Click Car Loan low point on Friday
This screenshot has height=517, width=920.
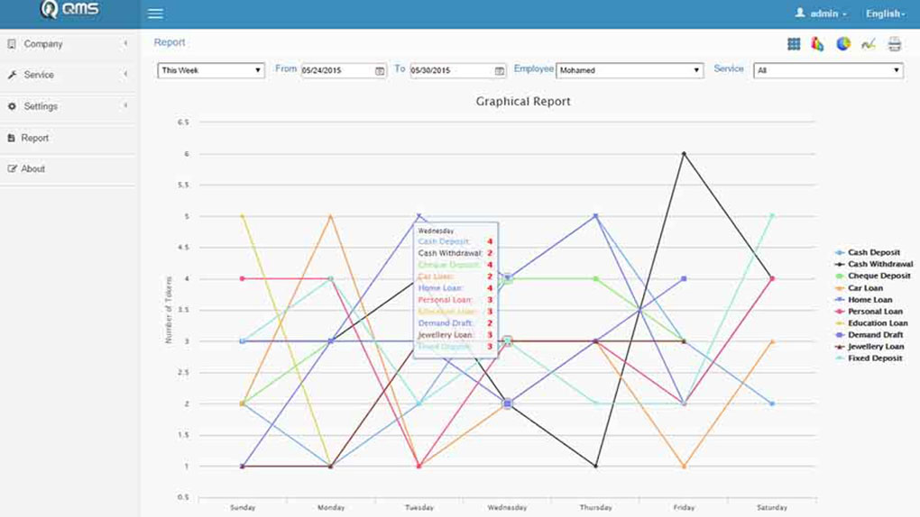pos(684,466)
